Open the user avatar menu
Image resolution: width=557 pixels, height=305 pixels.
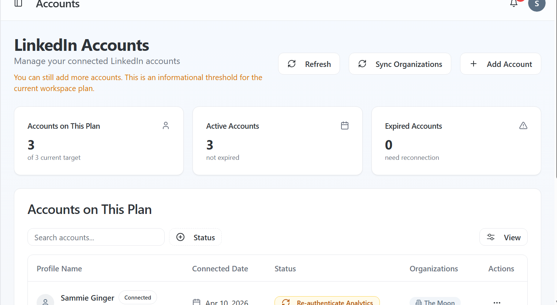(537, 4)
